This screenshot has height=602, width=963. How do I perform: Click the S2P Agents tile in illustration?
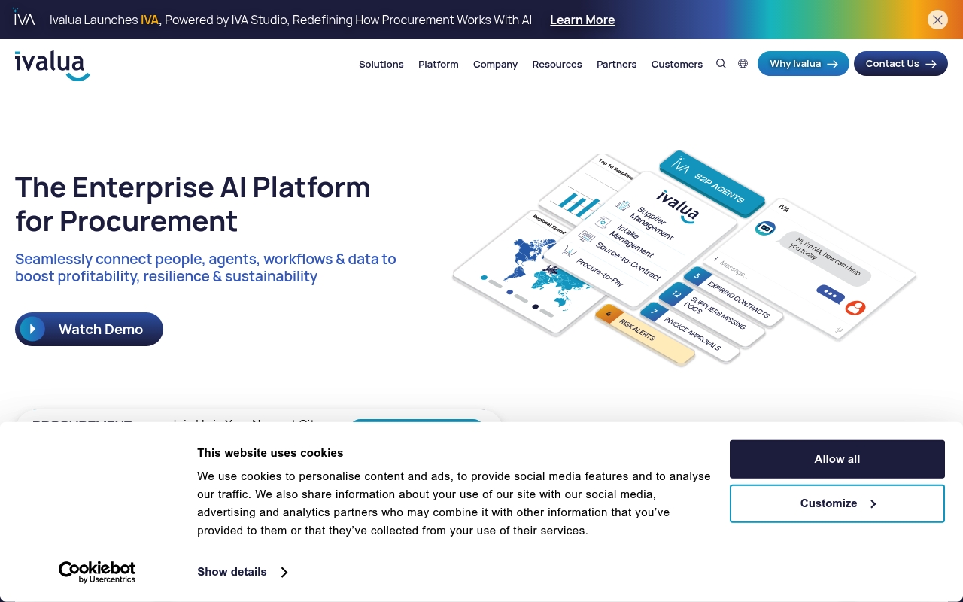click(711, 183)
